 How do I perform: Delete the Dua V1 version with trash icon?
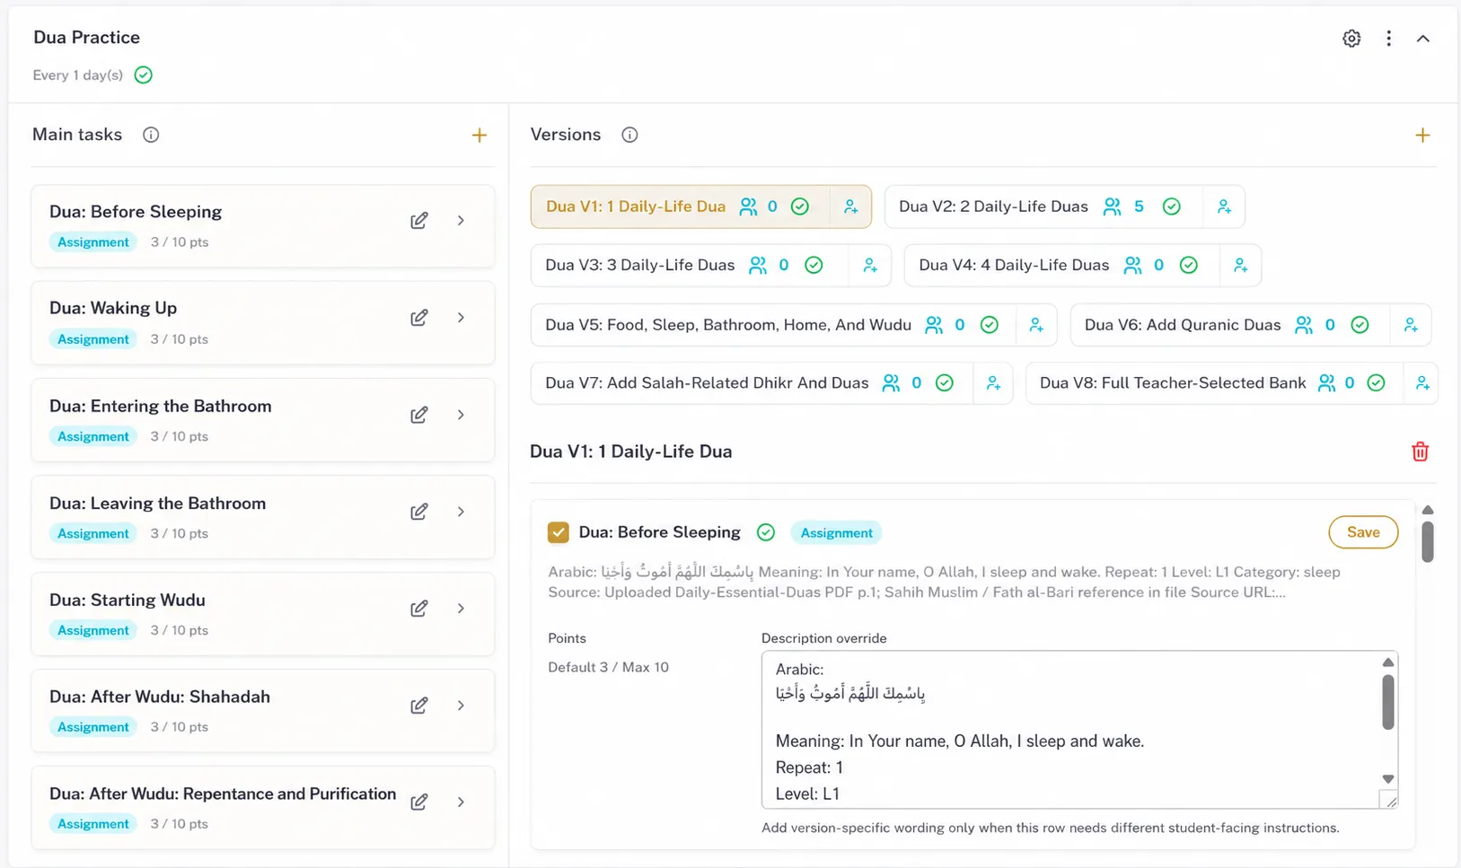[1420, 452]
